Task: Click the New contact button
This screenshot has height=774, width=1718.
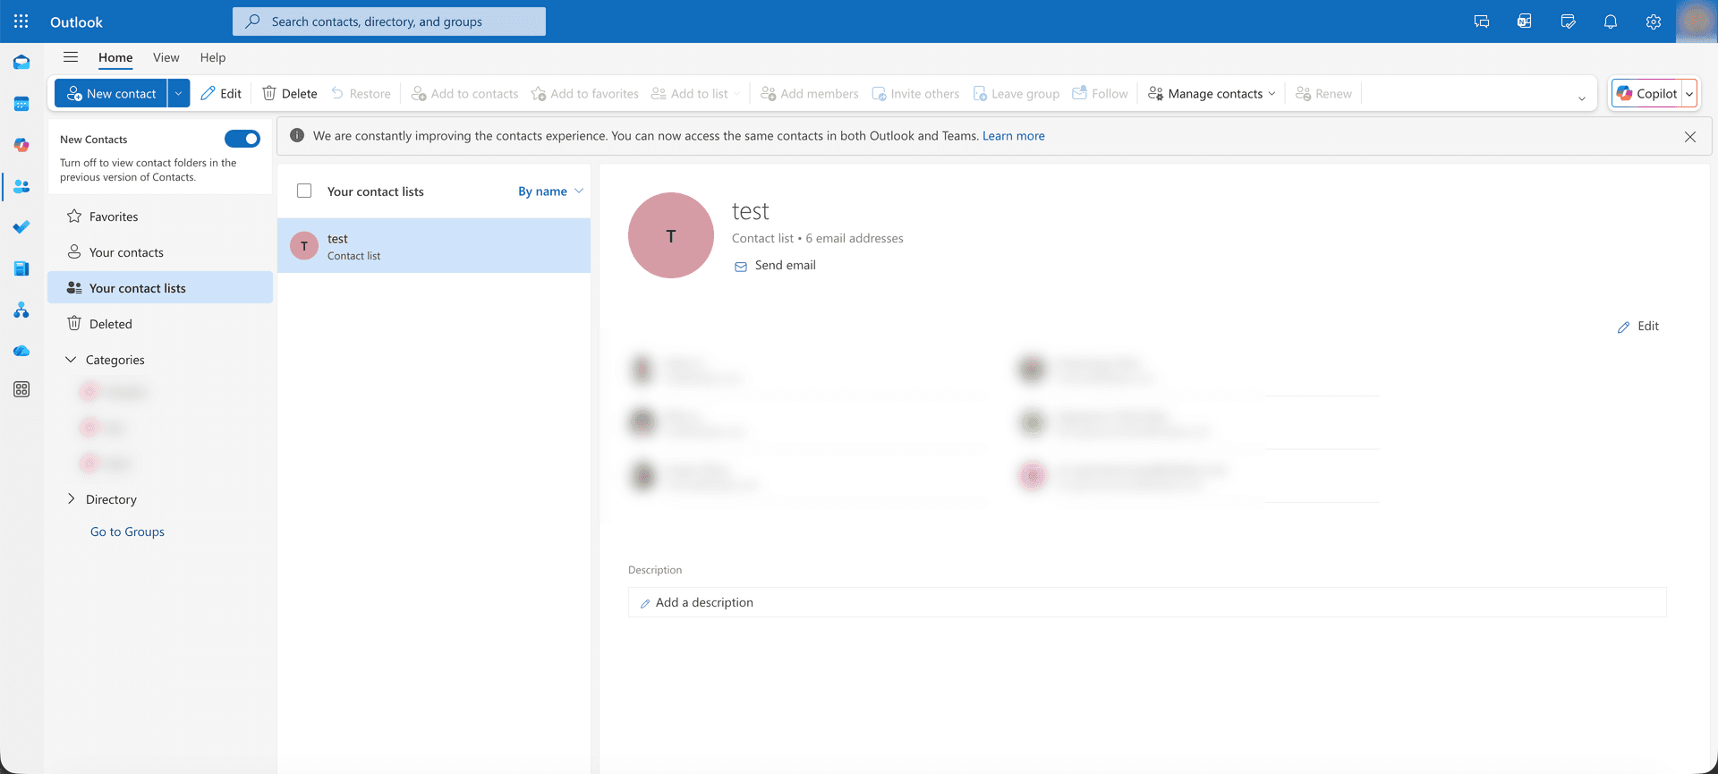Action: point(111,93)
